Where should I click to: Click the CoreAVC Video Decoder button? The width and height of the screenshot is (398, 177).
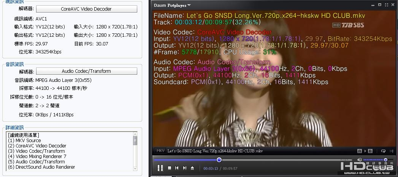coord(87,9)
